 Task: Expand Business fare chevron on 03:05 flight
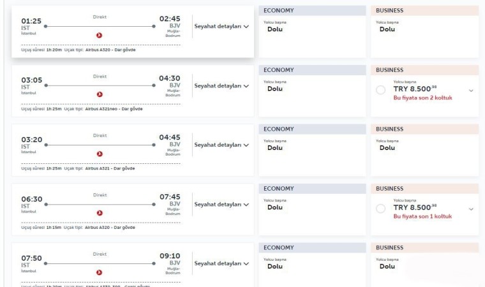471,91
